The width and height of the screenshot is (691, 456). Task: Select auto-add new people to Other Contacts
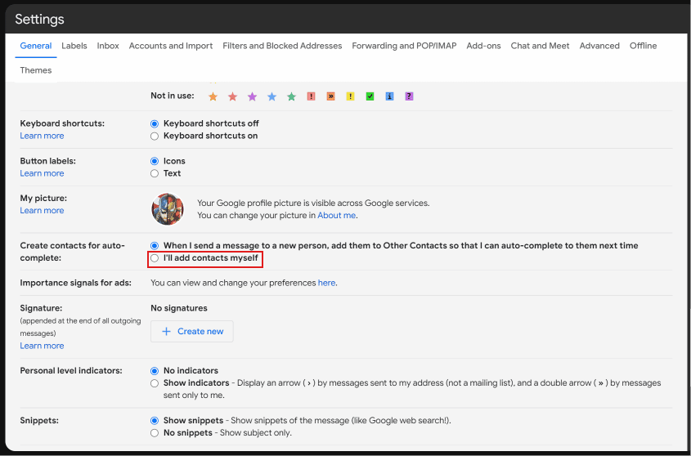click(x=155, y=245)
